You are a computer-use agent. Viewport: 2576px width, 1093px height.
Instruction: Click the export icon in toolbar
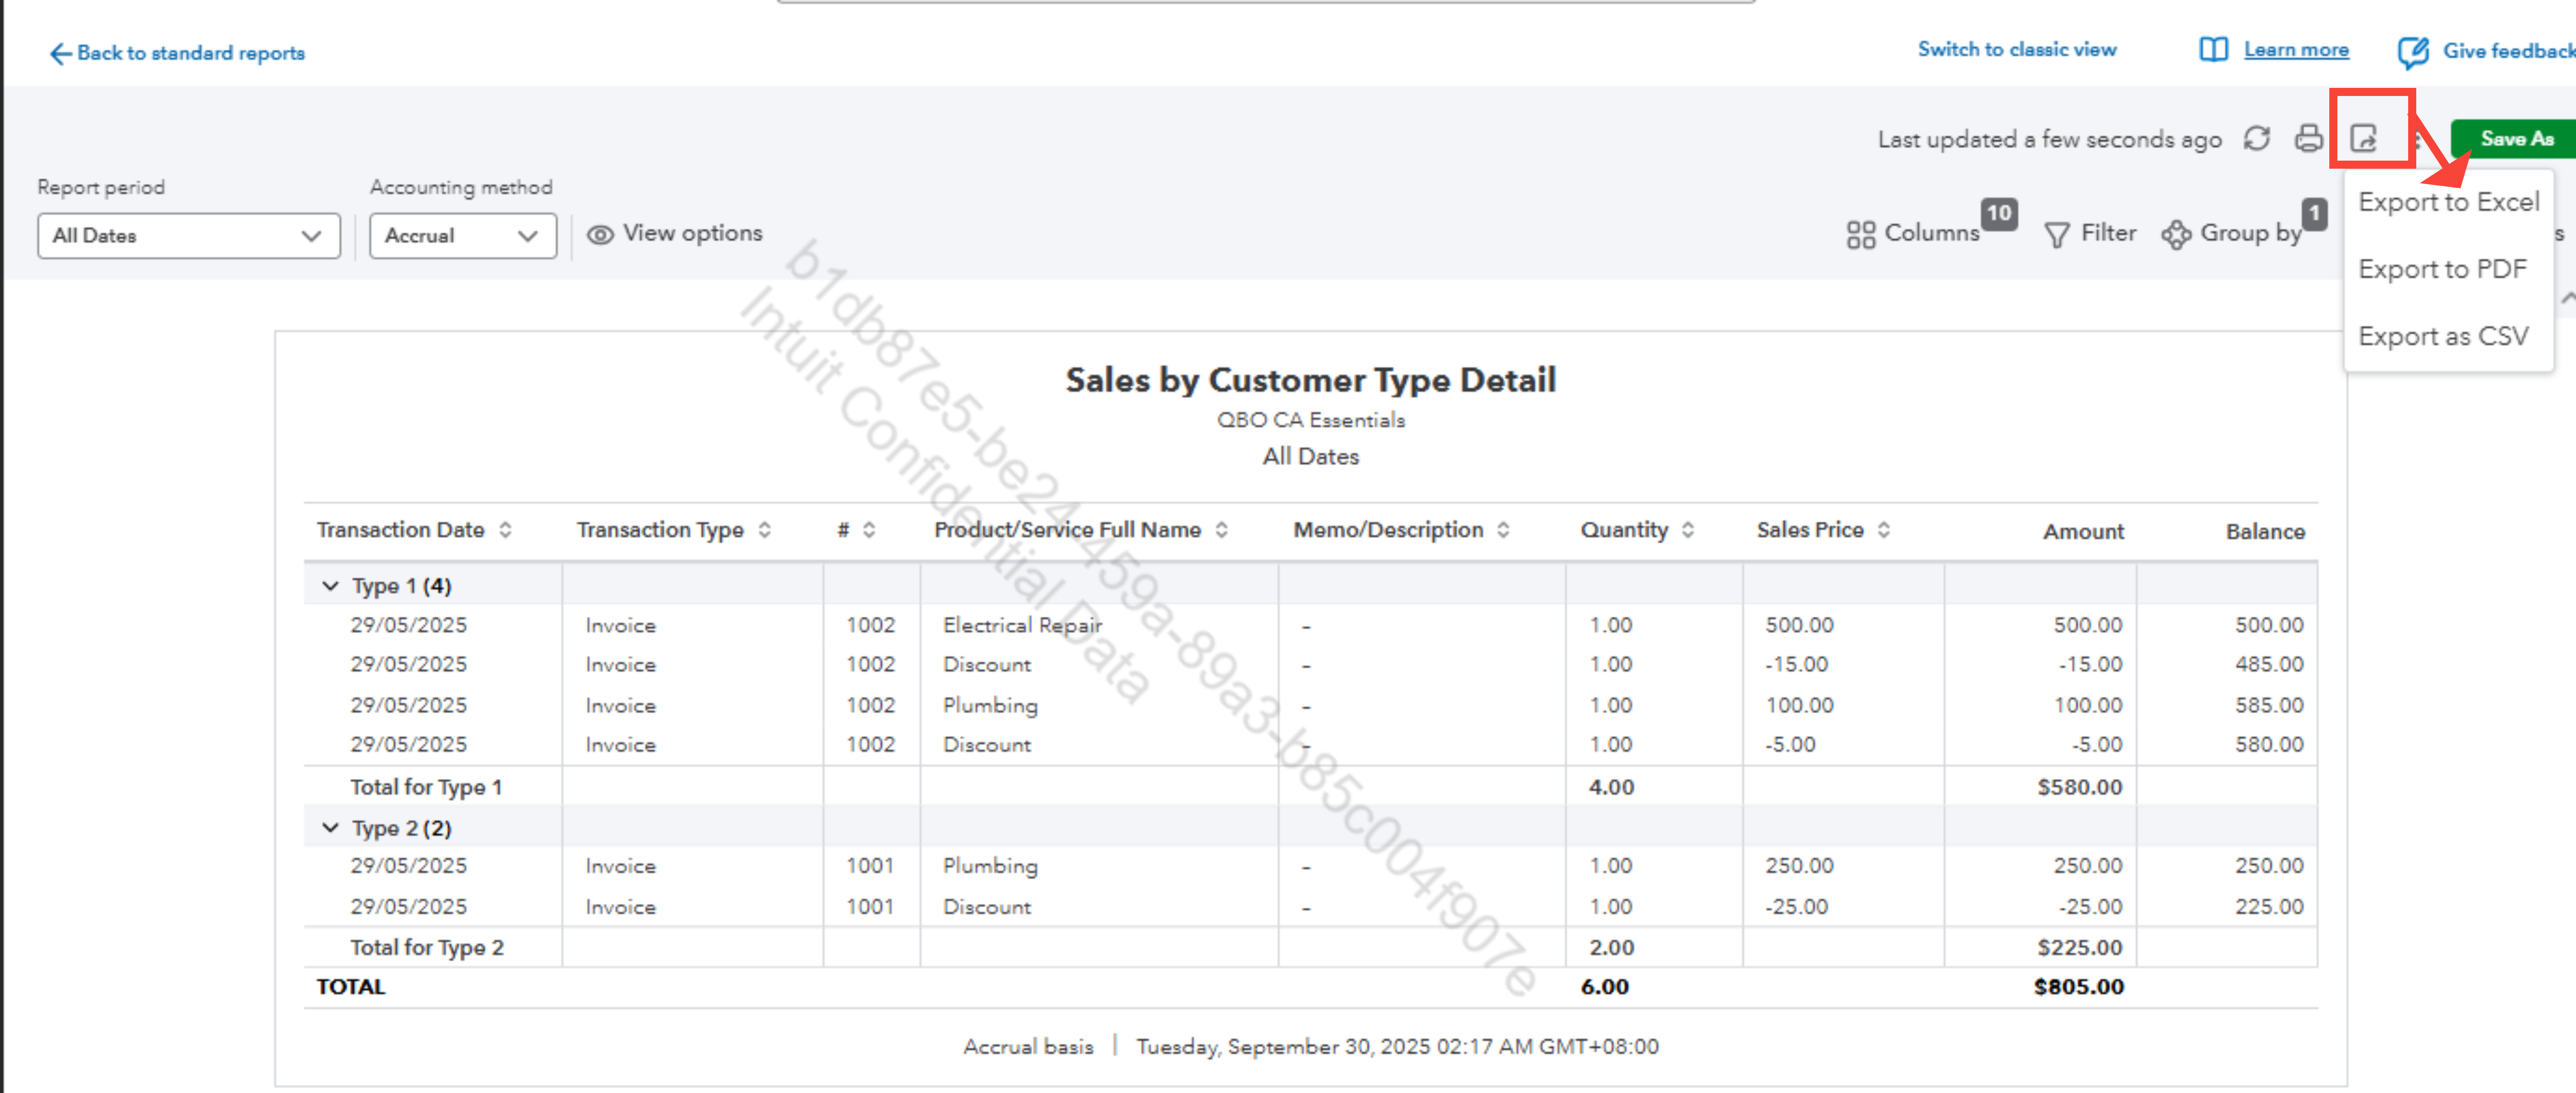coord(2364,139)
